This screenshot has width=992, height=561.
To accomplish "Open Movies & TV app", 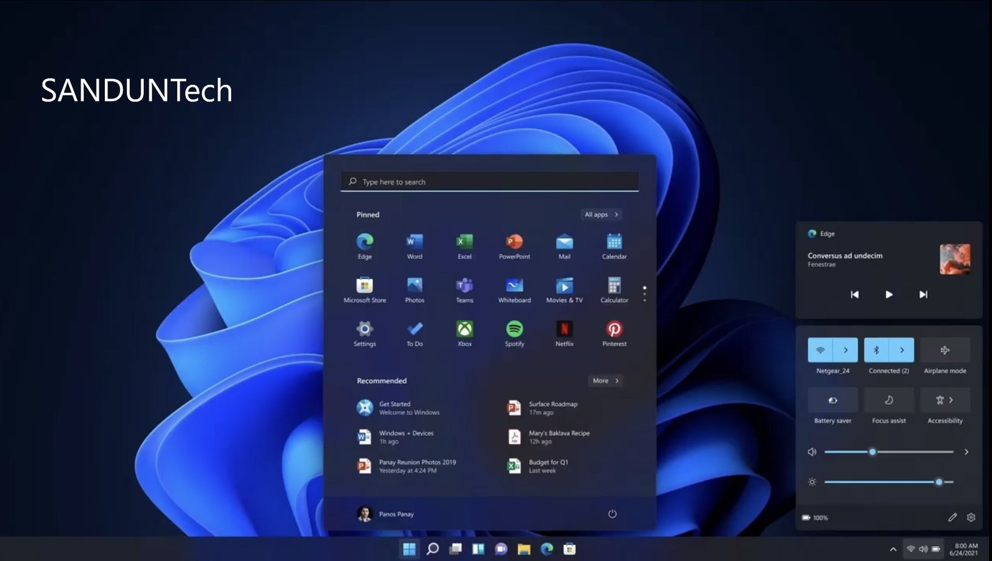I will point(564,290).
